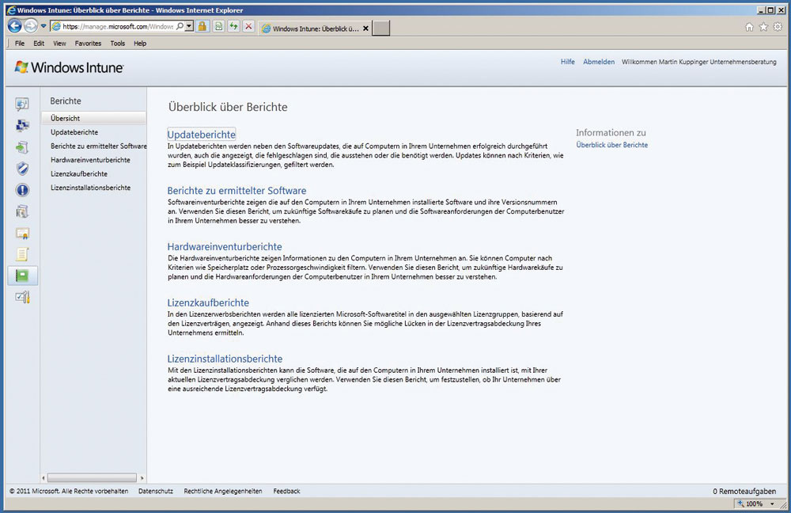
Task: Click the Hilfe link in header
Action: tap(567, 62)
